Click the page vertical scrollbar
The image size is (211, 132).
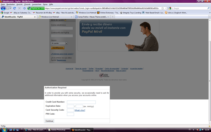(x=210, y=81)
